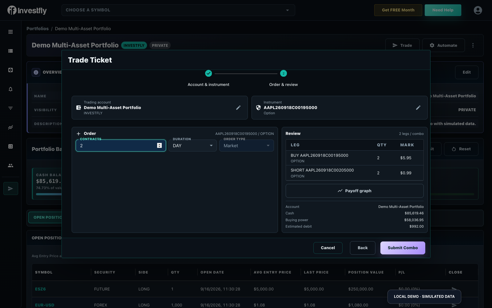Open the user account avatar menu
492x308 pixels.
tap(478, 10)
